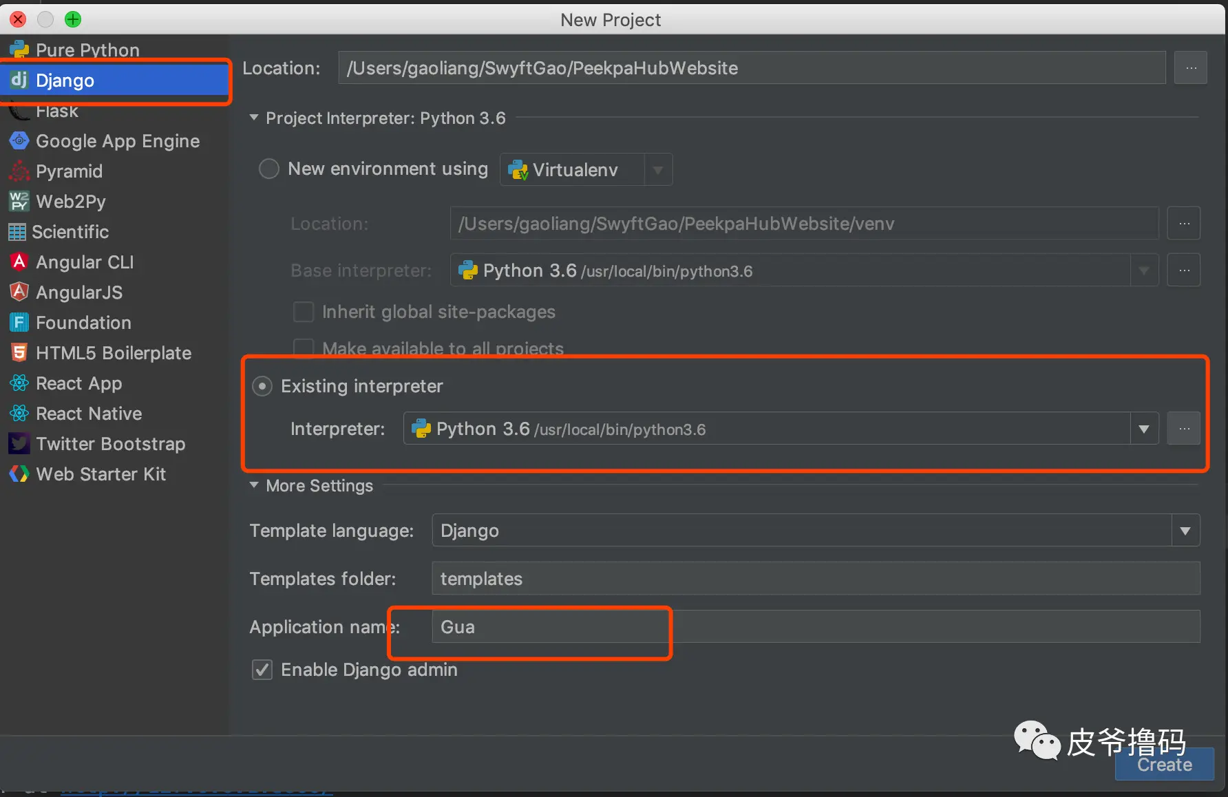Collapse Project Interpreter section

pos(254,118)
